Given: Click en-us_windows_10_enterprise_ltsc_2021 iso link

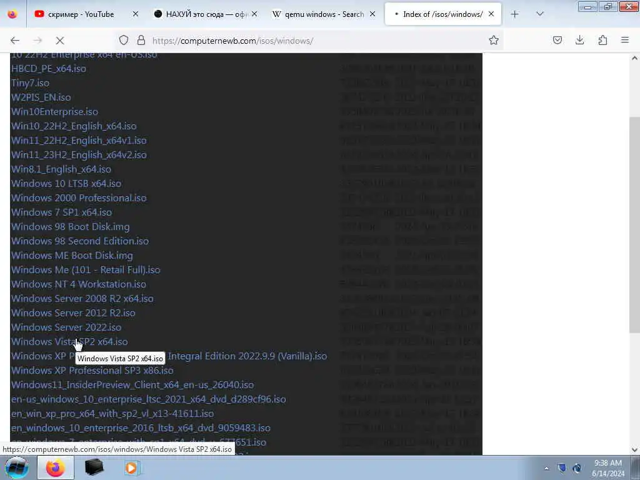Looking at the screenshot, I should tap(149, 399).
